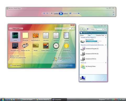Viewport: 126px width, 101px height.
Task: Show more toolbar commands chevron beside Organizar
Action: 91,33
